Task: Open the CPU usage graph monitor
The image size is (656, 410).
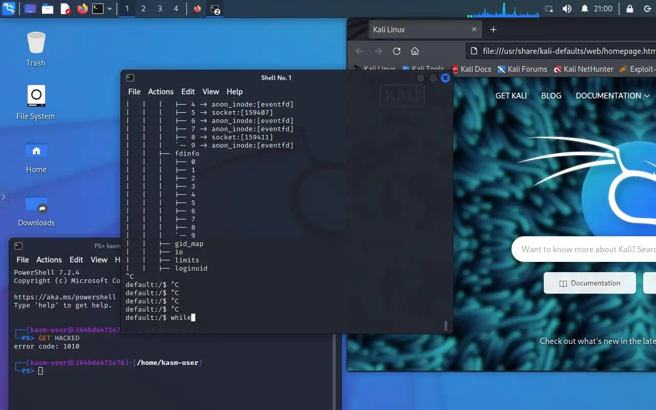Action: (503, 9)
